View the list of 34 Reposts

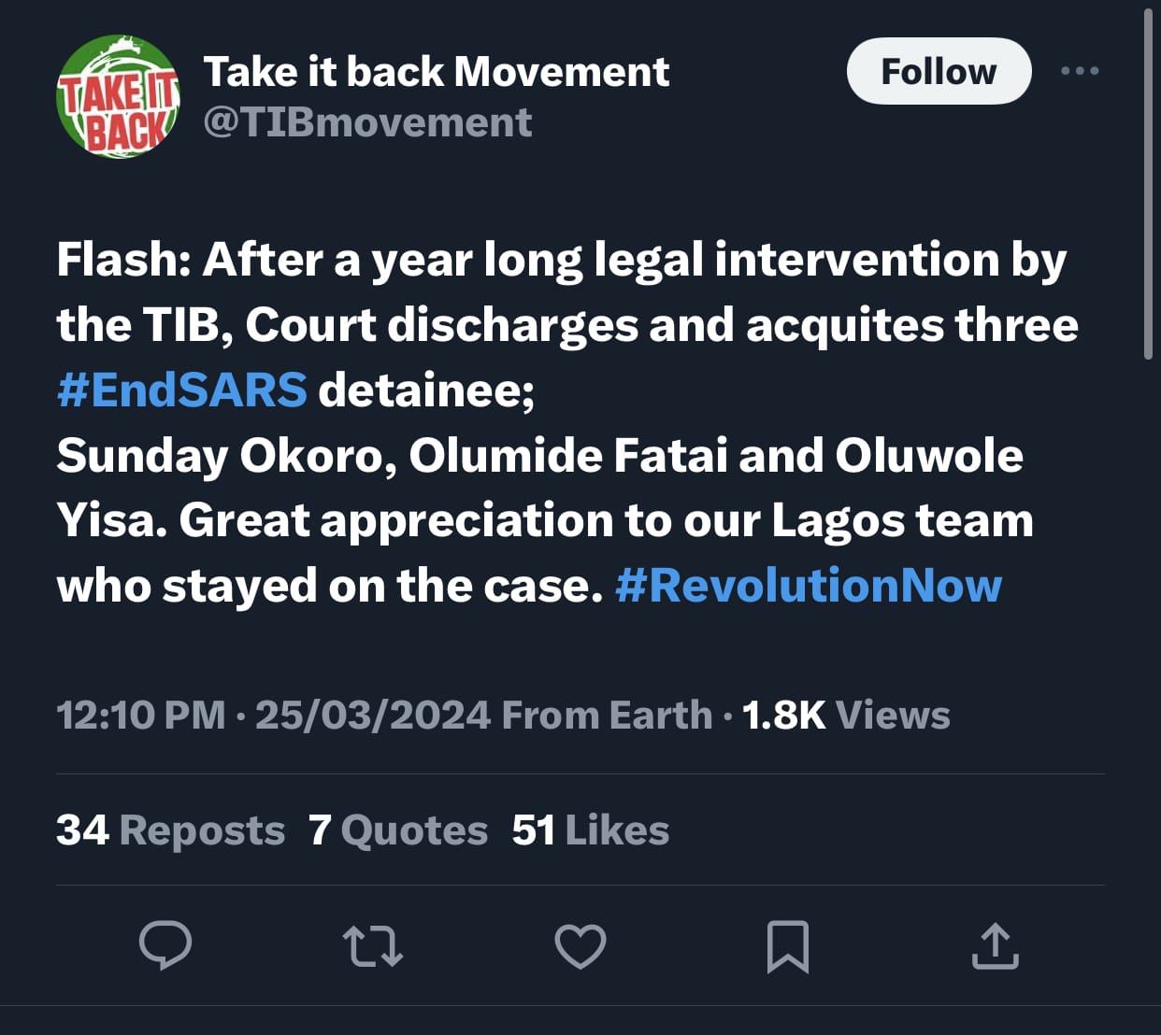click(170, 829)
